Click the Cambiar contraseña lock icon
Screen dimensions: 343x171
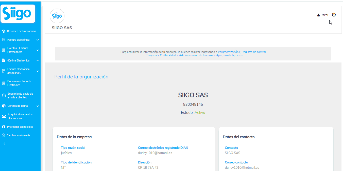coord(4,135)
